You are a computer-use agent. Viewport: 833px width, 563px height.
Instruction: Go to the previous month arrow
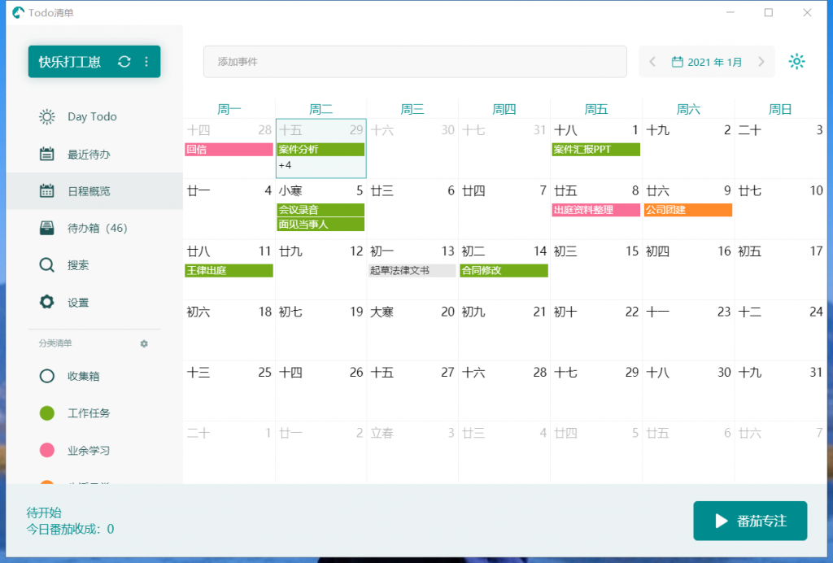pos(652,62)
